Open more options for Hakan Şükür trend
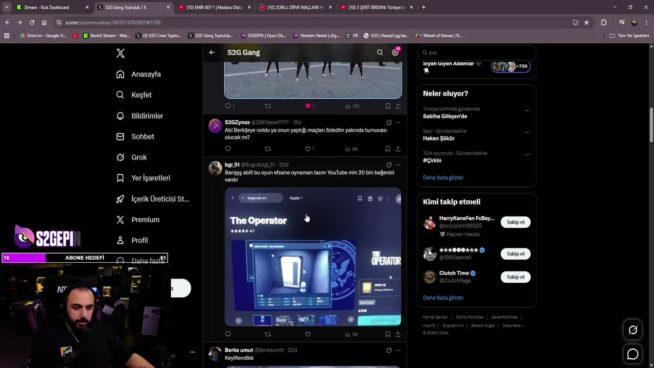 (x=527, y=132)
